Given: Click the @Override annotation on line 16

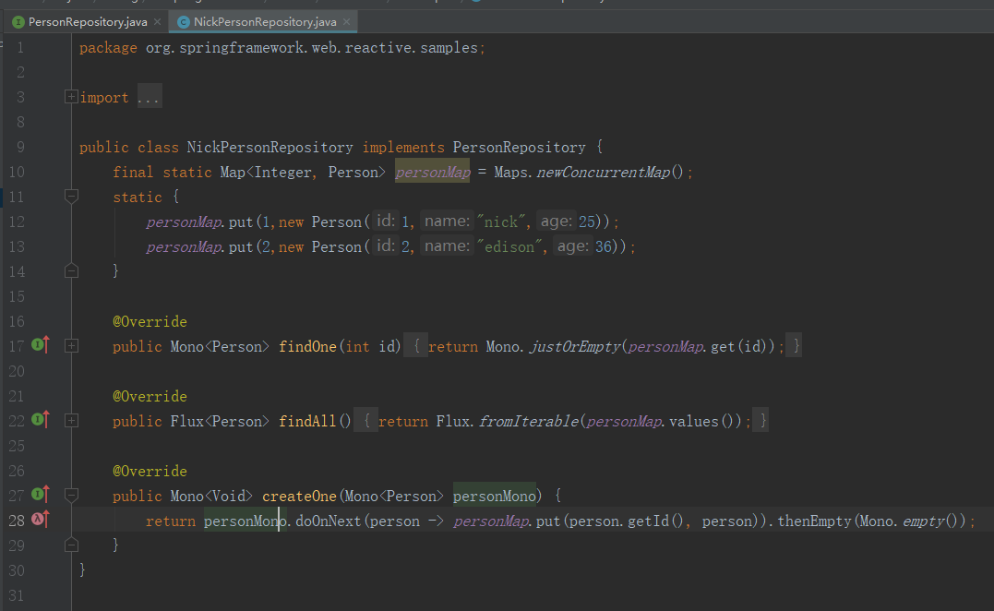Looking at the screenshot, I should (x=150, y=321).
